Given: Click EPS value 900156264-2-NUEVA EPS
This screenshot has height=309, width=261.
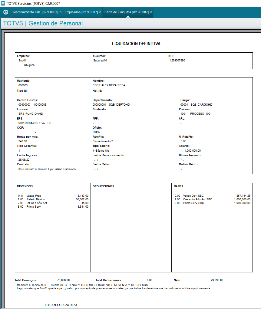Looking at the screenshot, I should pos(35,123).
